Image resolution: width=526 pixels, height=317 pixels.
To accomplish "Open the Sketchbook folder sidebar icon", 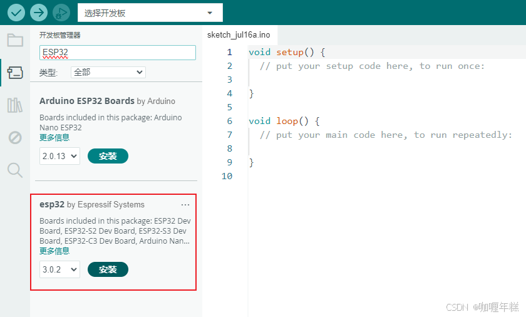I will pos(15,40).
